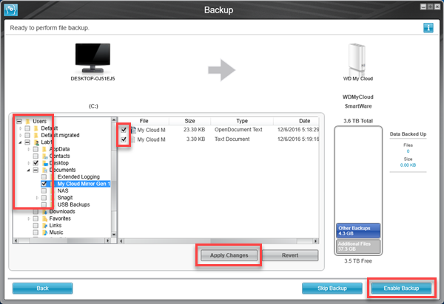Check the Links folder checkbox
444x304 pixels.
point(36,226)
